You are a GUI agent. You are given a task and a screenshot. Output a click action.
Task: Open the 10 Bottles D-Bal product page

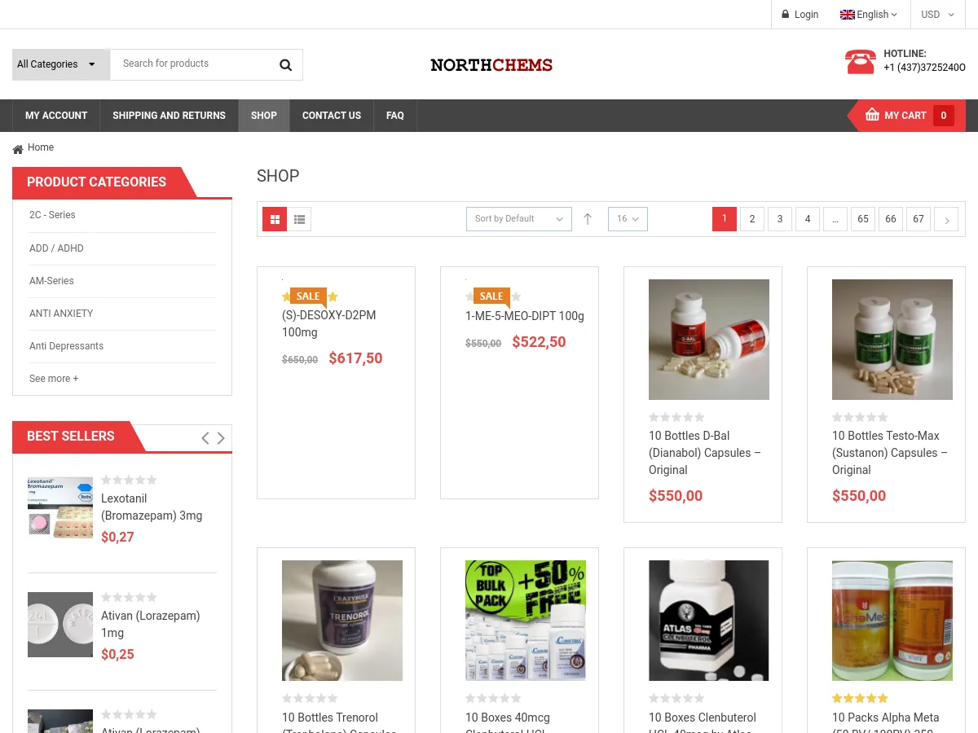click(704, 453)
